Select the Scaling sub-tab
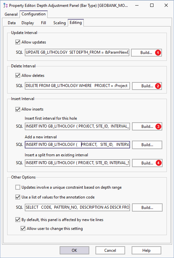The width and height of the screenshot is (174, 258). (x=59, y=23)
